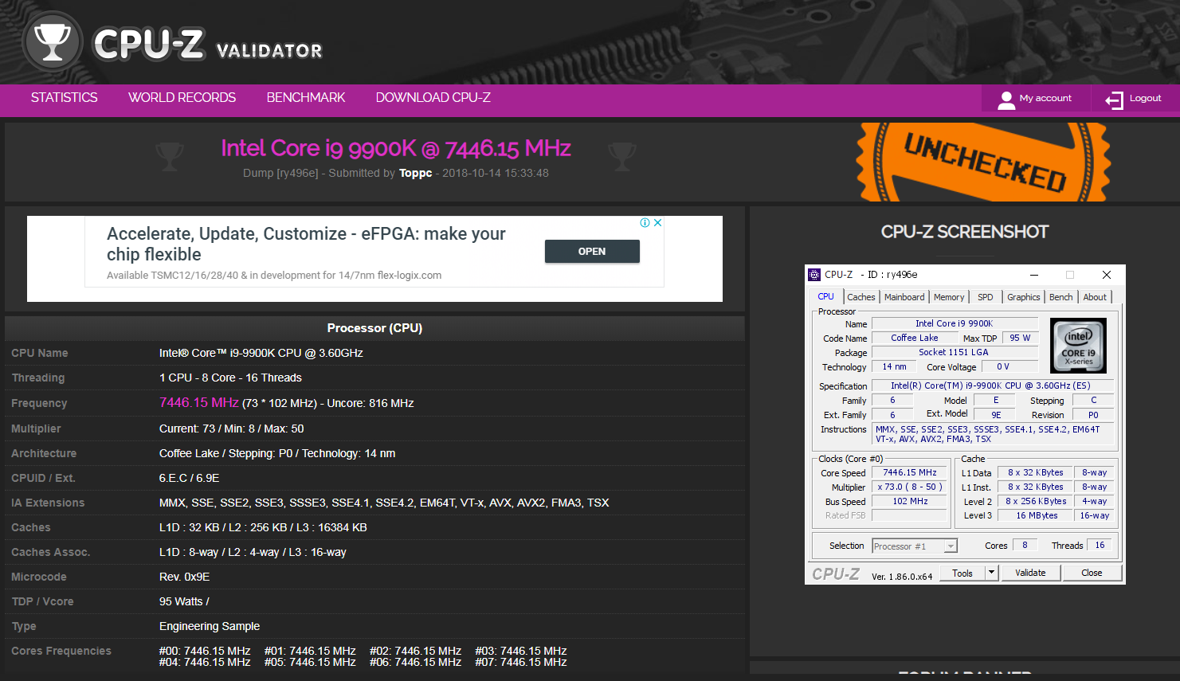Image resolution: width=1180 pixels, height=681 pixels.
Task: Switch to the Memory tab
Action: click(x=949, y=297)
